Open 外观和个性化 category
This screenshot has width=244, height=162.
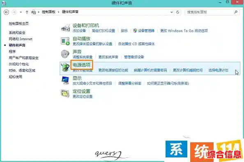(18, 64)
